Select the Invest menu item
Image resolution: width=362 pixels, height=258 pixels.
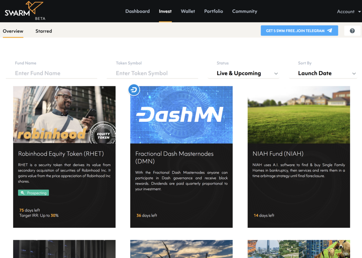pos(165,11)
